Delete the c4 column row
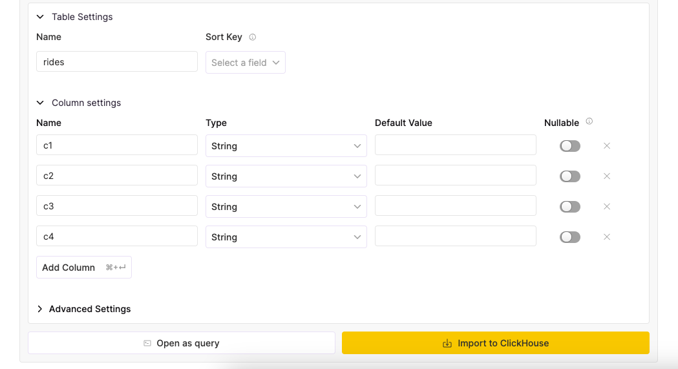The image size is (678, 369). tap(607, 237)
